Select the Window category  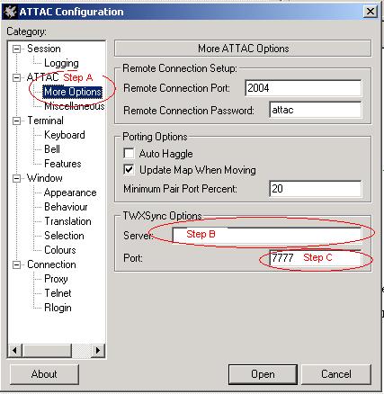click(45, 178)
